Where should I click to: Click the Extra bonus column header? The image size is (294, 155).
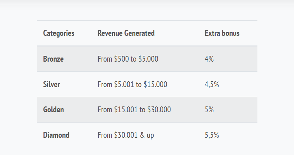(x=222, y=33)
